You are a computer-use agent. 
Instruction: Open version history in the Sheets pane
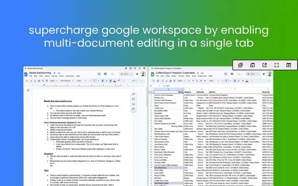point(226,74)
